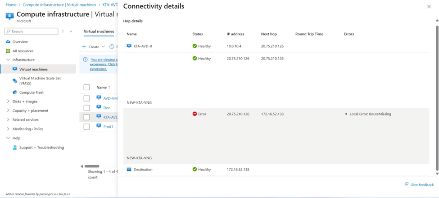The width and height of the screenshot is (439, 198).
Task: Expand the Capacity + placement section
Action: click(x=8, y=111)
